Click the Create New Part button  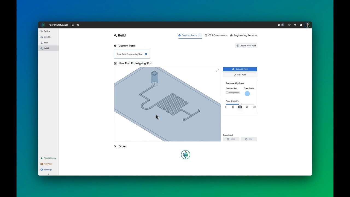coord(246,46)
